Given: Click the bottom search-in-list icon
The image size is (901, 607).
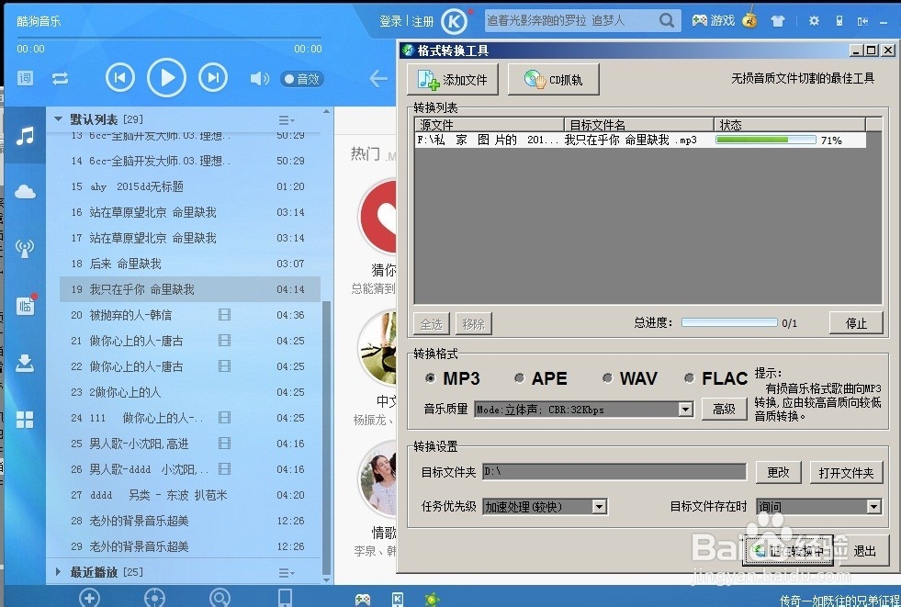Looking at the screenshot, I should click(x=220, y=598).
